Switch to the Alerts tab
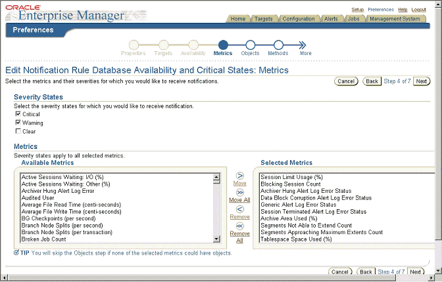 click(x=331, y=19)
